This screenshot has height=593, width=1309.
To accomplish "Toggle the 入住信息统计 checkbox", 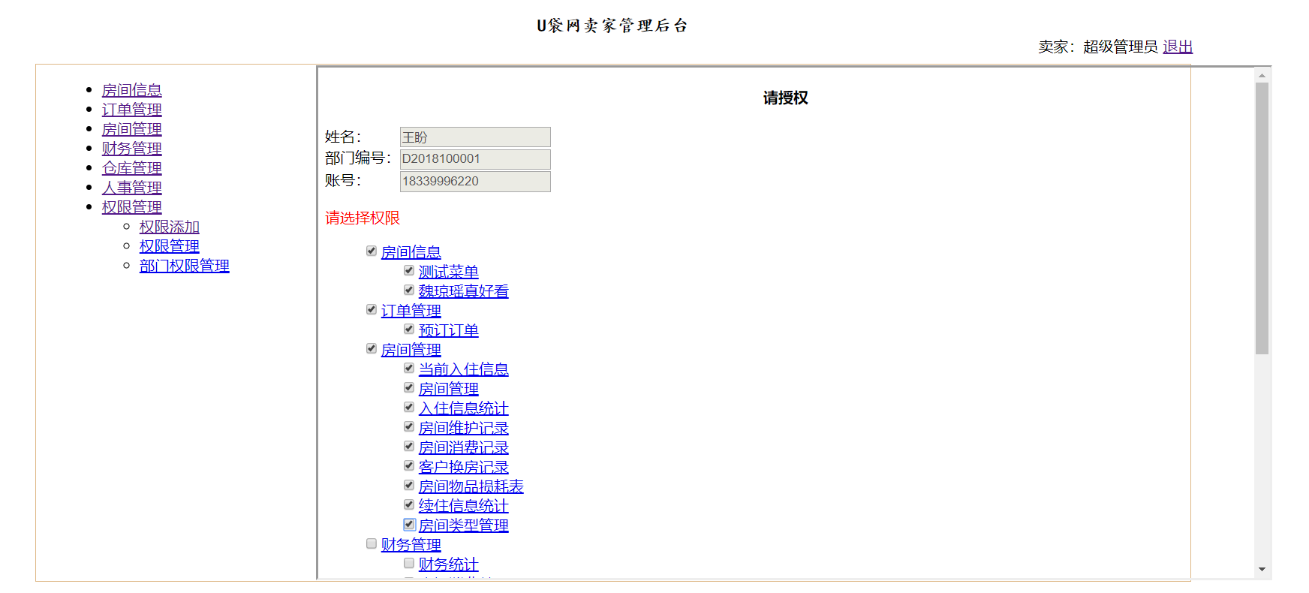I will click(408, 407).
